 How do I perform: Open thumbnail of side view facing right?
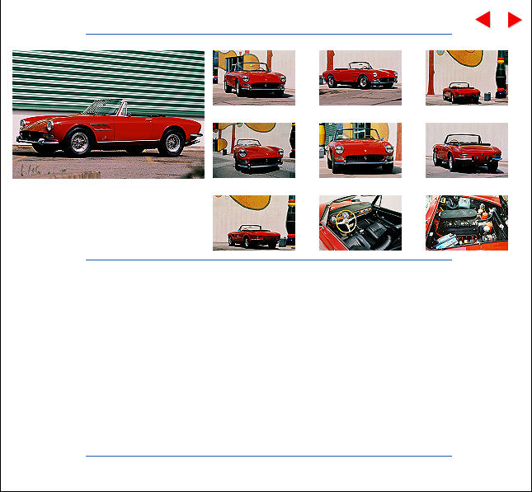coord(360,77)
